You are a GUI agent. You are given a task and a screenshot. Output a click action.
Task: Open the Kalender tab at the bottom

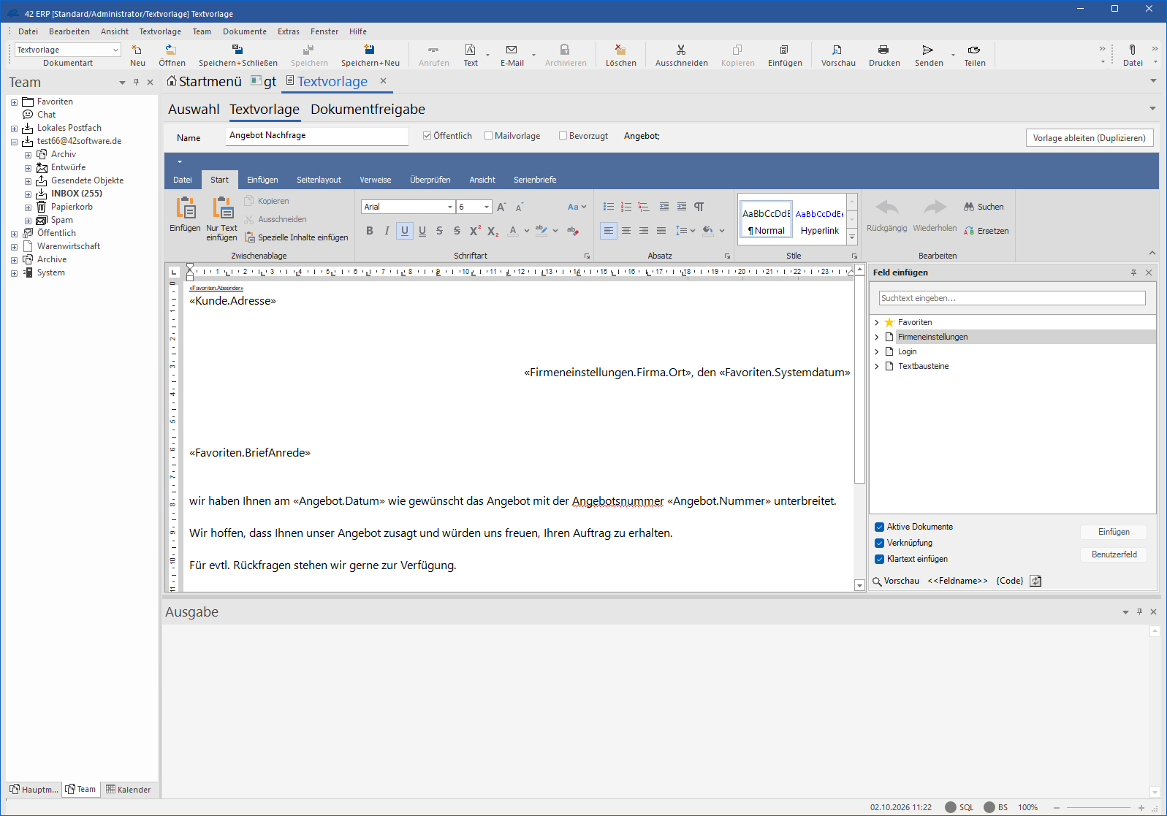click(x=129, y=790)
